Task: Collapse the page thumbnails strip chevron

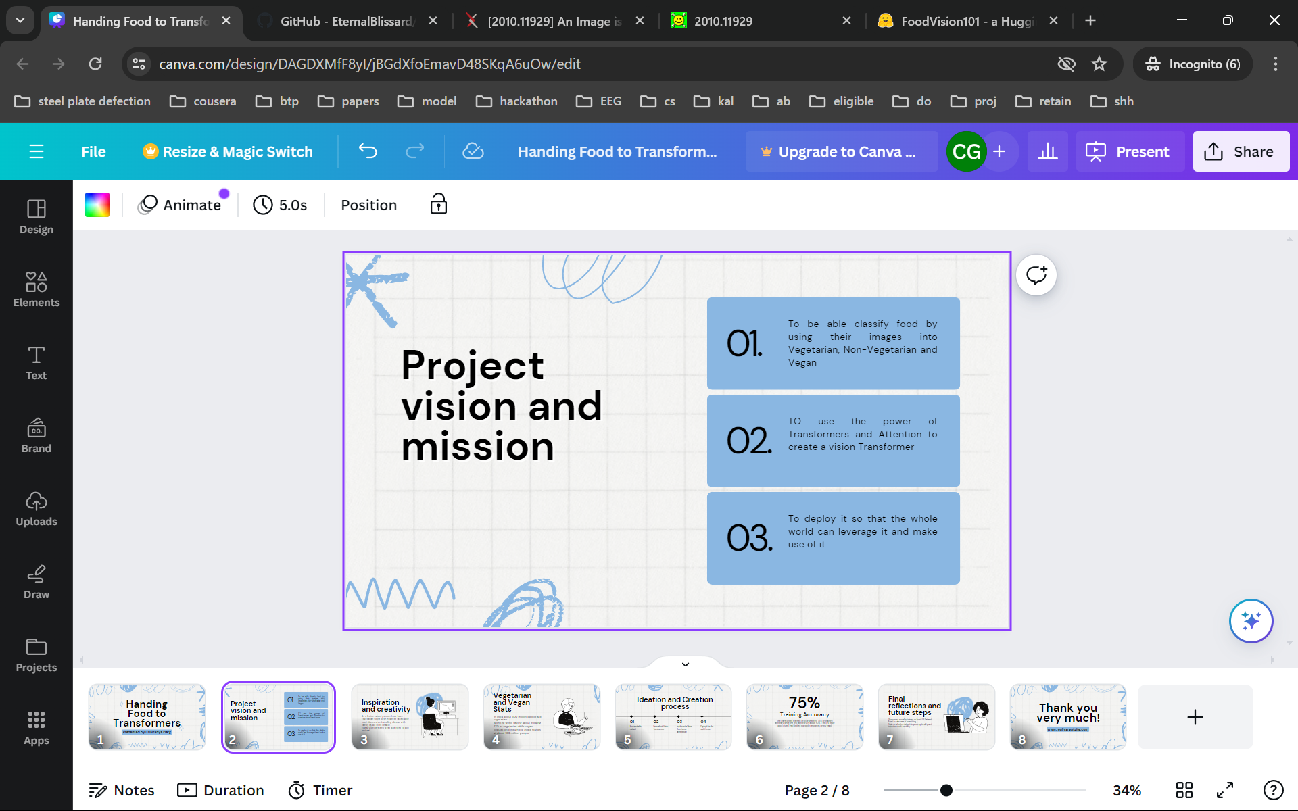Action: pos(685,664)
